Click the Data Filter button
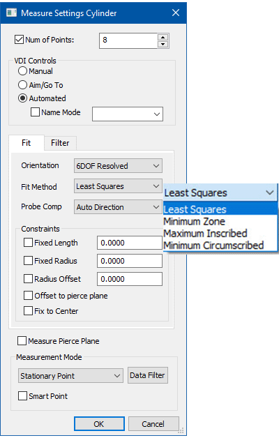 tap(147, 375)
